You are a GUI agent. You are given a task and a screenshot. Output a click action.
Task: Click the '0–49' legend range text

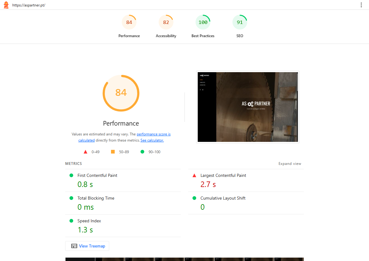[x=96, y=152]
